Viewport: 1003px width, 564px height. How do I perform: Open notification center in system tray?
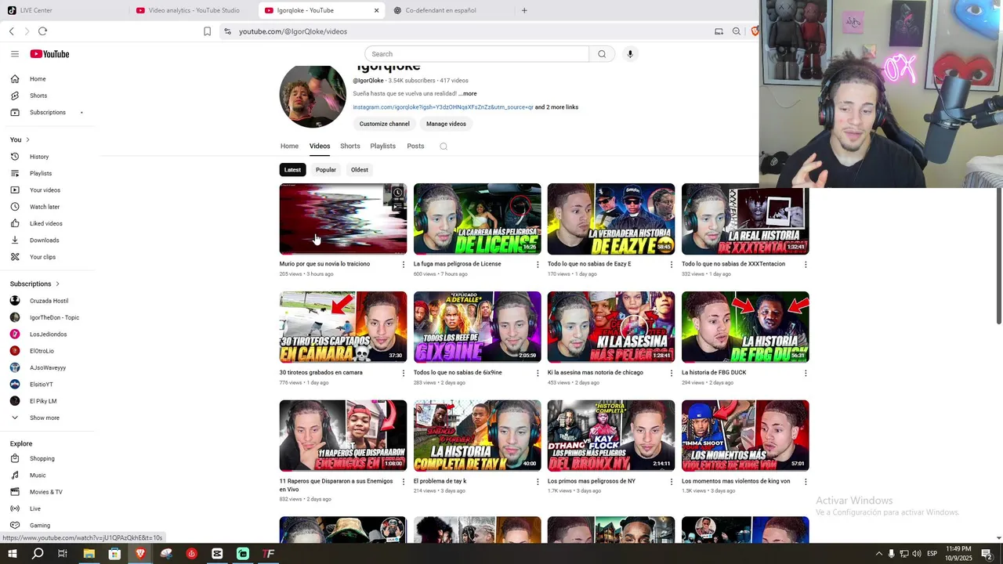click(x=987, y=554)
